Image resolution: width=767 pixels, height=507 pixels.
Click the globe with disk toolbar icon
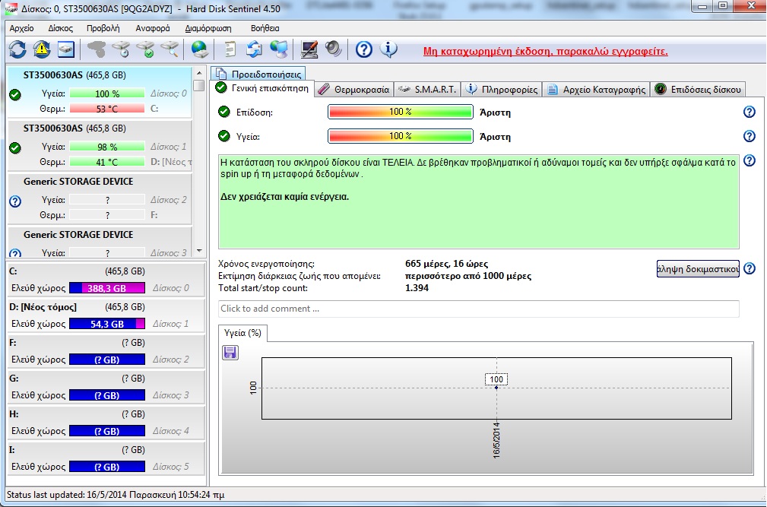point(200,49)
